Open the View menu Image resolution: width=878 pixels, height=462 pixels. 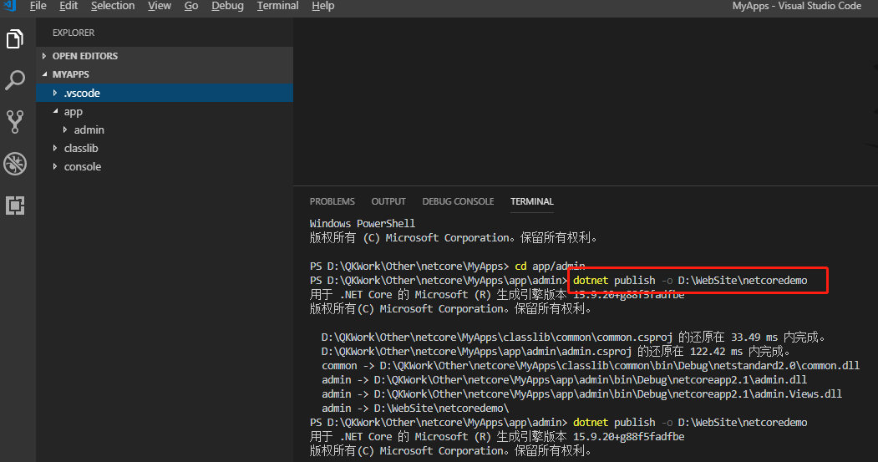(x=160, y=6)
